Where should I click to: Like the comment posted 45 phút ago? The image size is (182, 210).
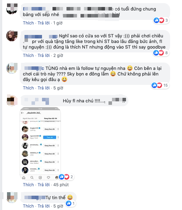(x=28, y=185)
